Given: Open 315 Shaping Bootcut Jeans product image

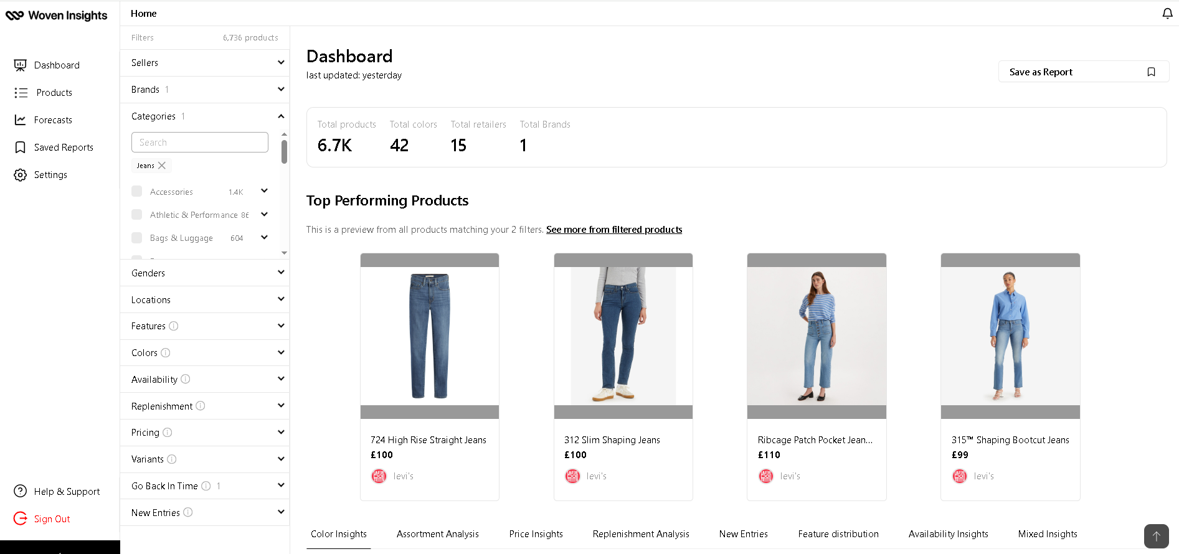Looking at the screenshot, I should [x=1010, y=336].
